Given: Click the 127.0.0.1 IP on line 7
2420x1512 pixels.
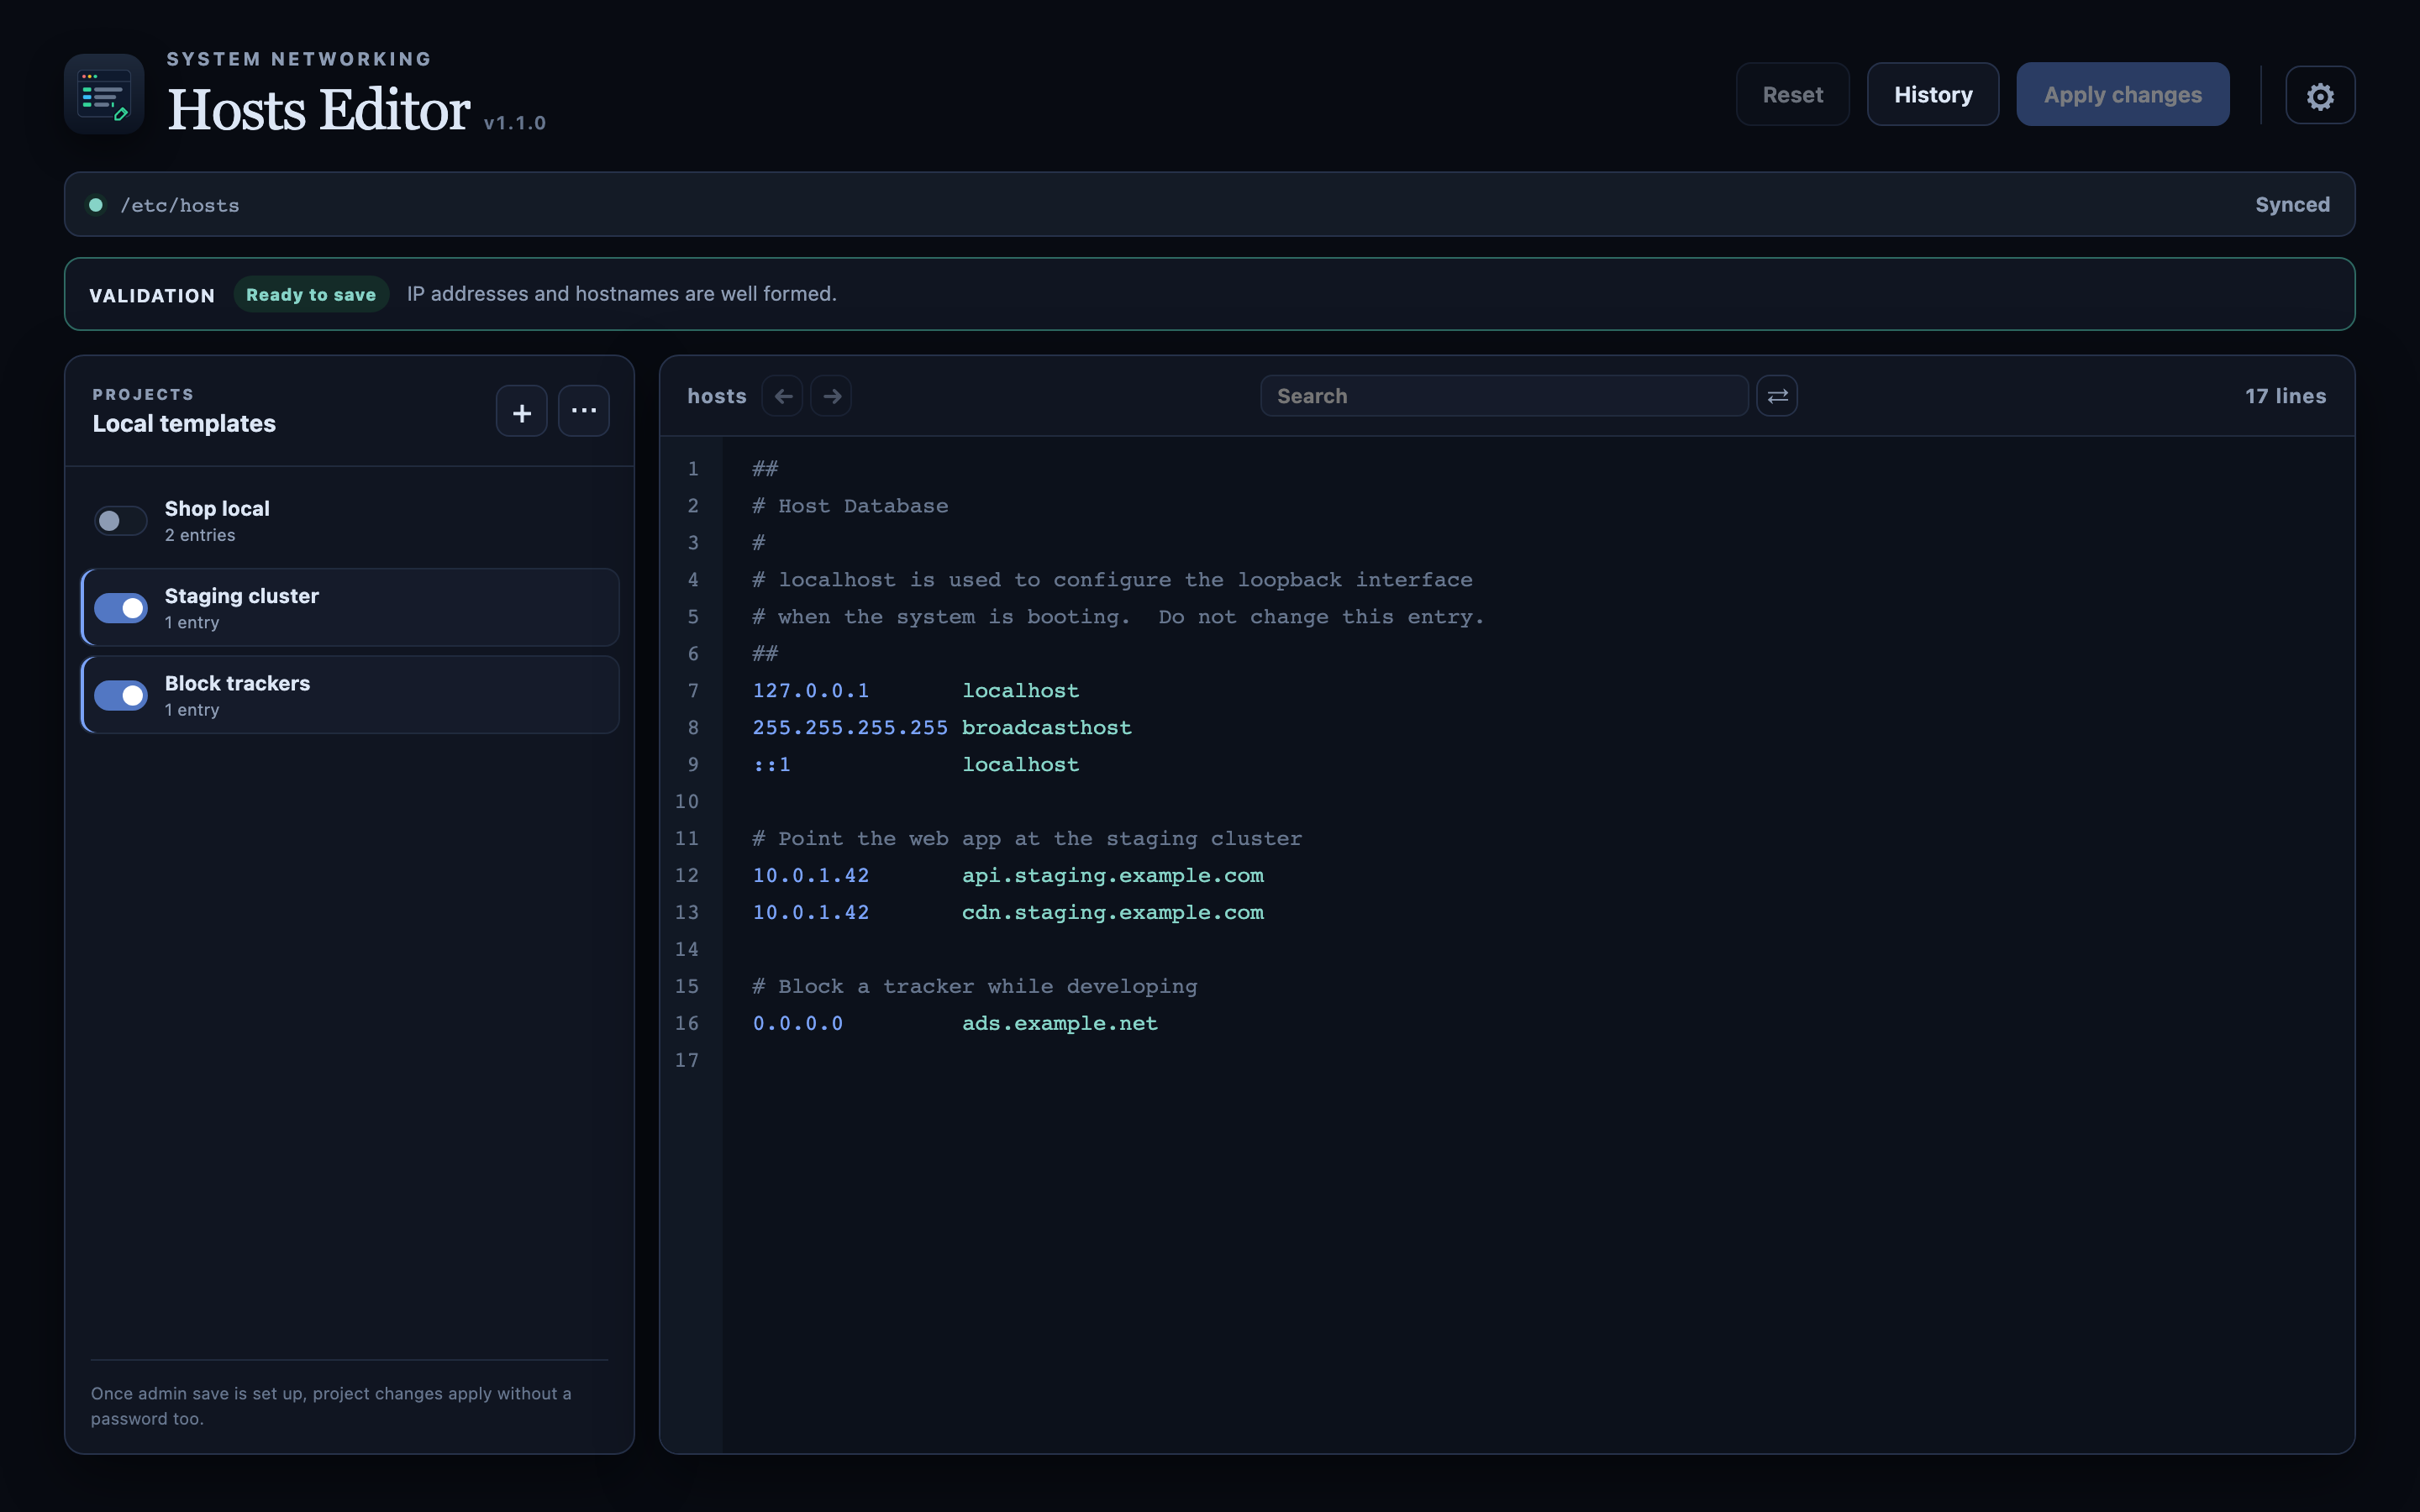Looking at the screenshot, I should [x=811, y=691].
